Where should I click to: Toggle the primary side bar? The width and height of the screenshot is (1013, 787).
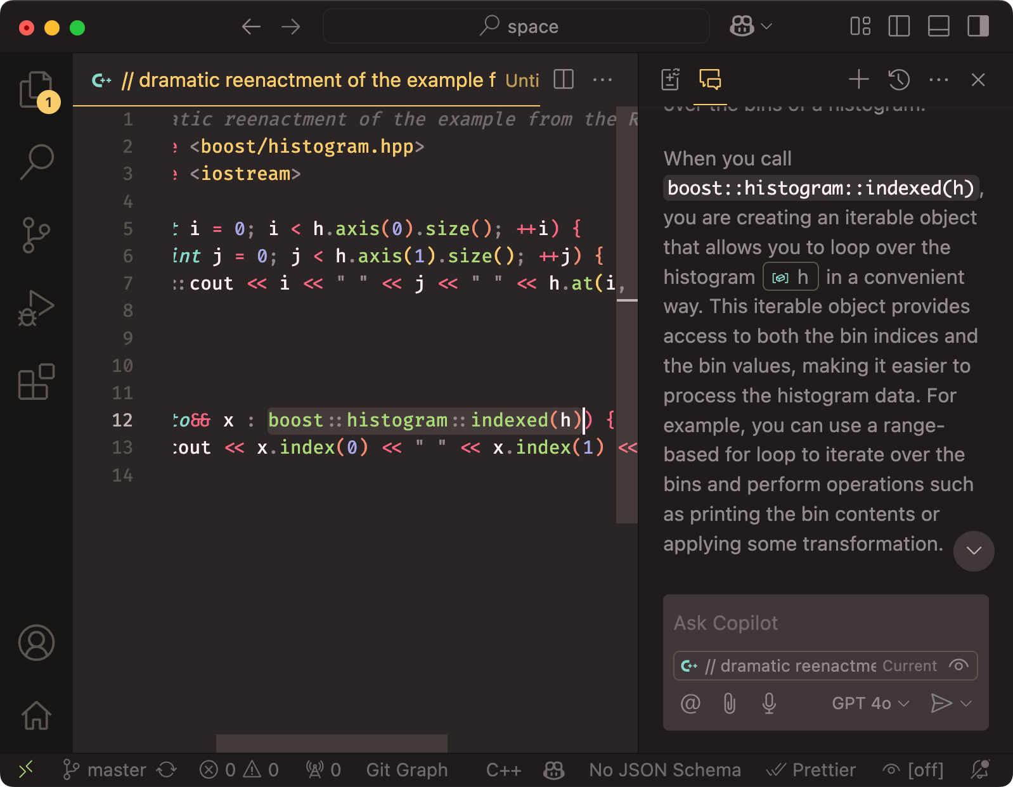click(899, 26)
